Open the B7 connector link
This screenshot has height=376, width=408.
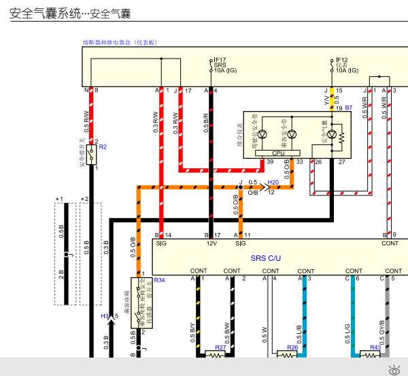pyautogui.click(x=348, y=108)
